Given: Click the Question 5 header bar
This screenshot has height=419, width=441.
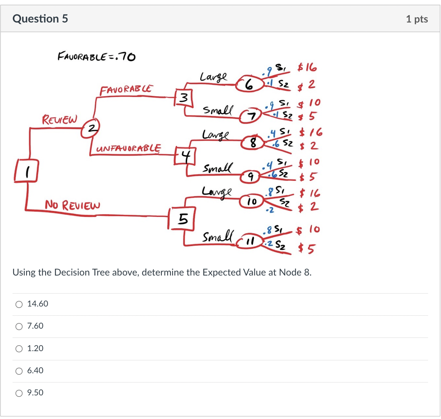Looking at the screenshot, I should [x=41, y=18].
